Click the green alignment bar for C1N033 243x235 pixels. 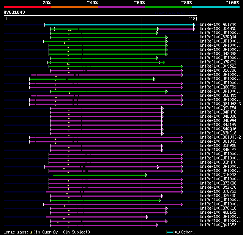99,175
